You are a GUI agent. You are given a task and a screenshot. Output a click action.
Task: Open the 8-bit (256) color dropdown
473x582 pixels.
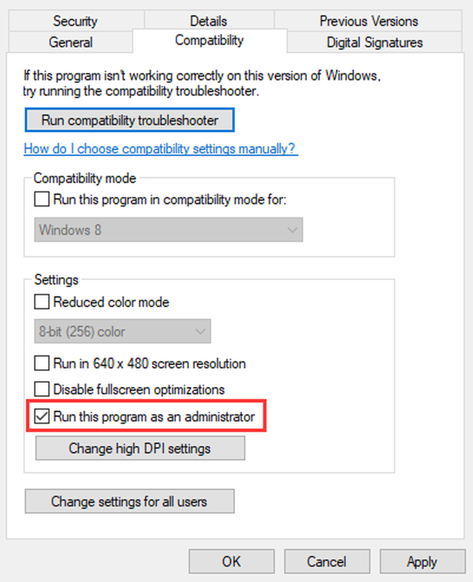123,331
